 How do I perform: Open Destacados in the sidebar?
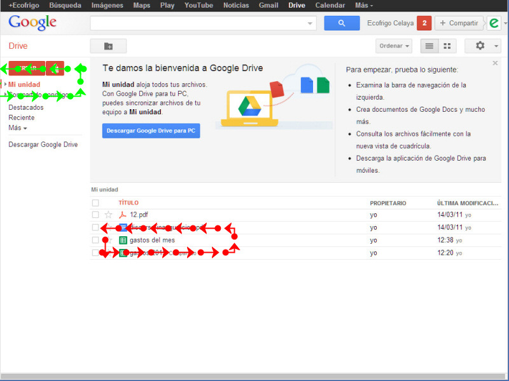pos(26,107)
